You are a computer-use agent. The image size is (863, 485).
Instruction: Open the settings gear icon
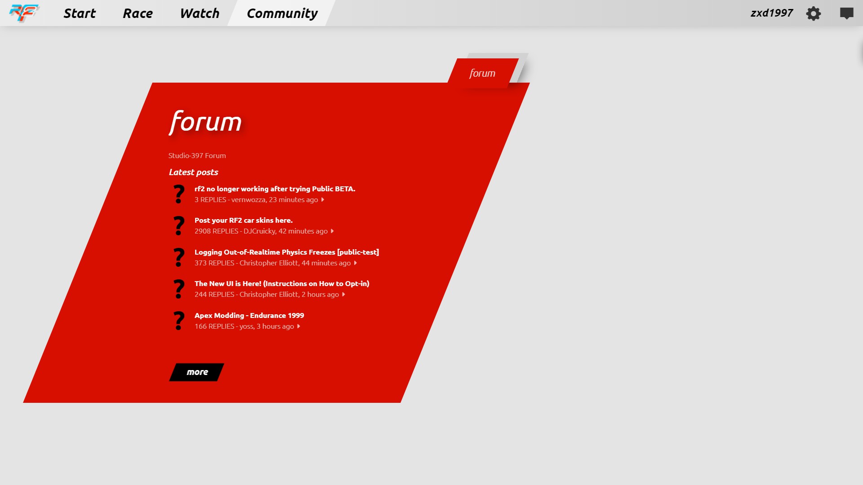(x=814, y=13)
